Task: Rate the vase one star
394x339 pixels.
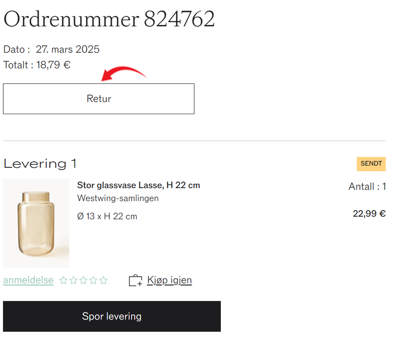Action: click(63, 280)
